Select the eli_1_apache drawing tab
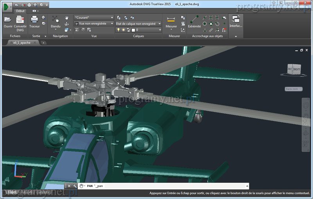Image resolution: width=313 pixels, height=199 pixels. pos(22,42)
